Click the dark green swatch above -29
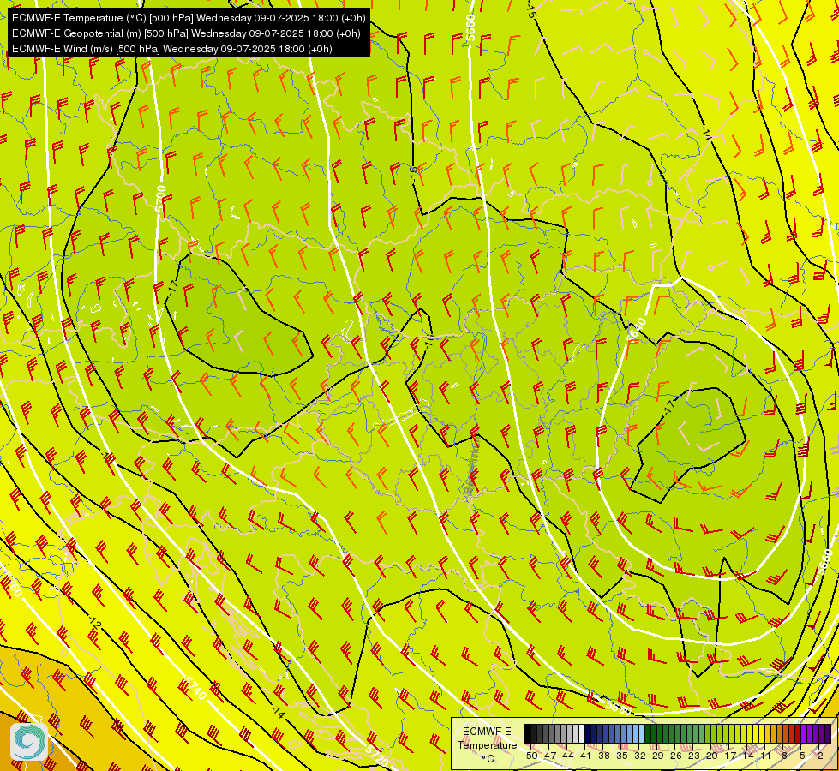The image size is (839, 771). tap(648, 733)
